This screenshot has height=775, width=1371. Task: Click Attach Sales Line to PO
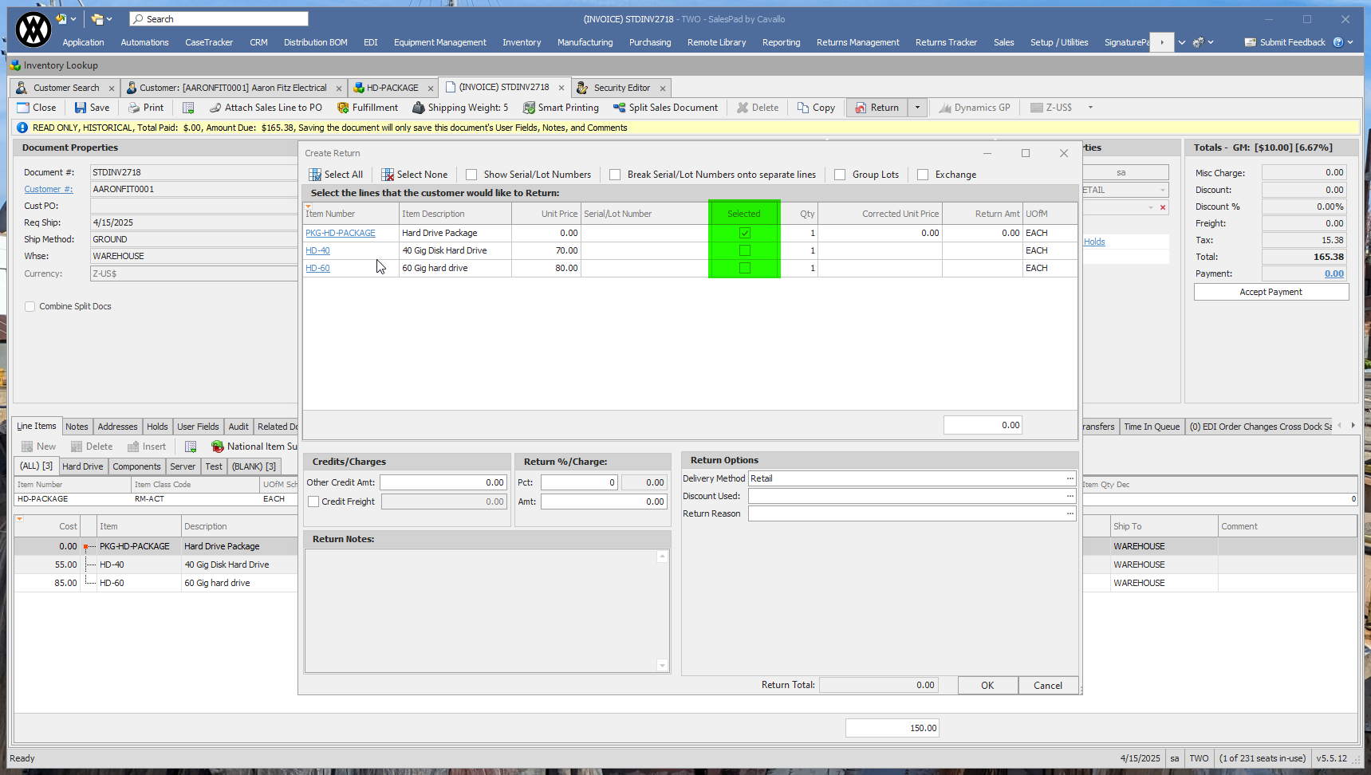click(266, 108)
